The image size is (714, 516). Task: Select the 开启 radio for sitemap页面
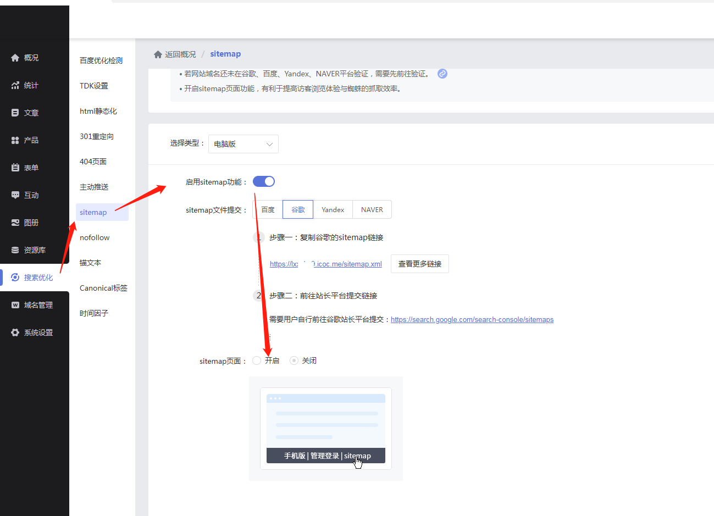coord(257,360)
